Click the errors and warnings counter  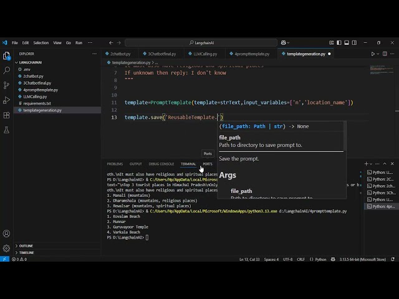pos(19,259)
